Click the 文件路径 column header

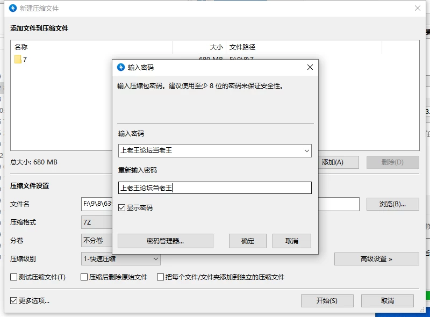click(304, 47)
